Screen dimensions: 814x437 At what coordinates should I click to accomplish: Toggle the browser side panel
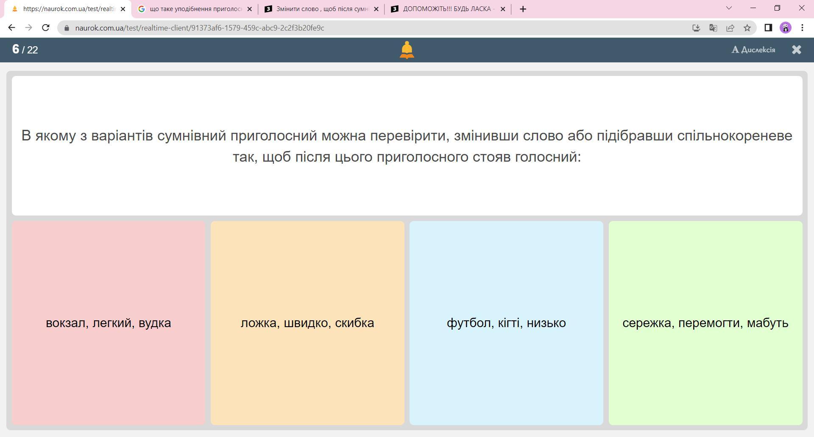tap(768, 28)
